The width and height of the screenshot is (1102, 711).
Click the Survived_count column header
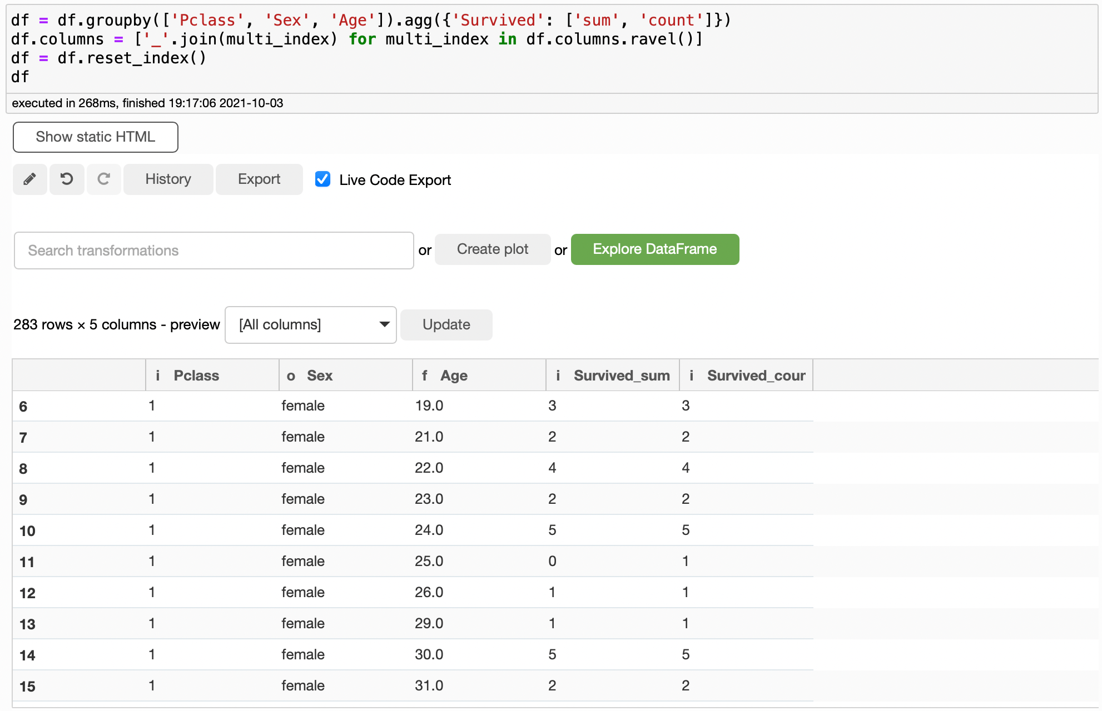(756, 375)
